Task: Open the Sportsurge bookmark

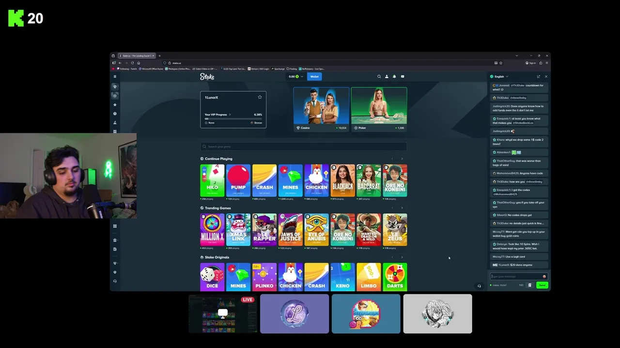Action: 279,69
